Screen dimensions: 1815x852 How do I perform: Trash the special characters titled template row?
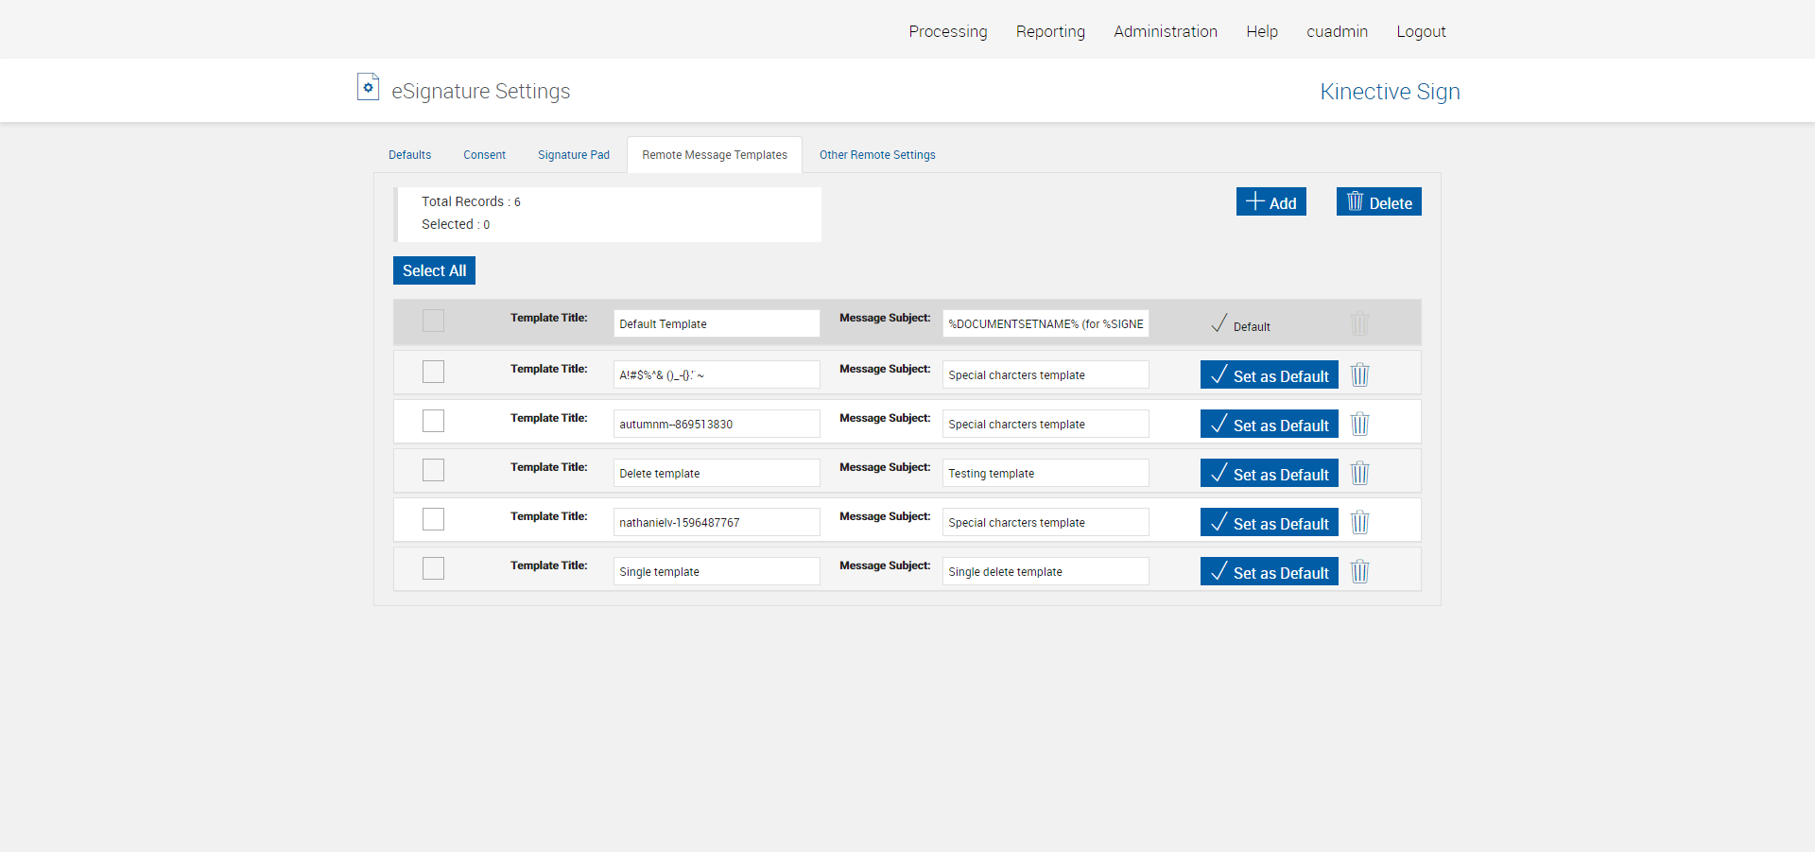coord(1359,374)
